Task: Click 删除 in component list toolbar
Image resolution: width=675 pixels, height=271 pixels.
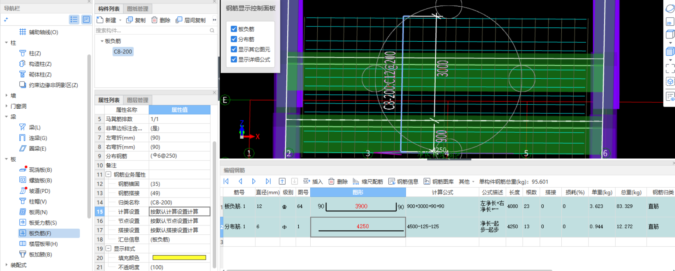Action: pos(161,20)
